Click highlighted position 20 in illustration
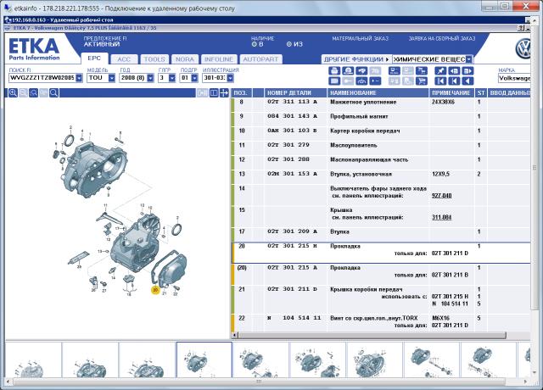Screen dimensions: 543x390 (155, 290)
